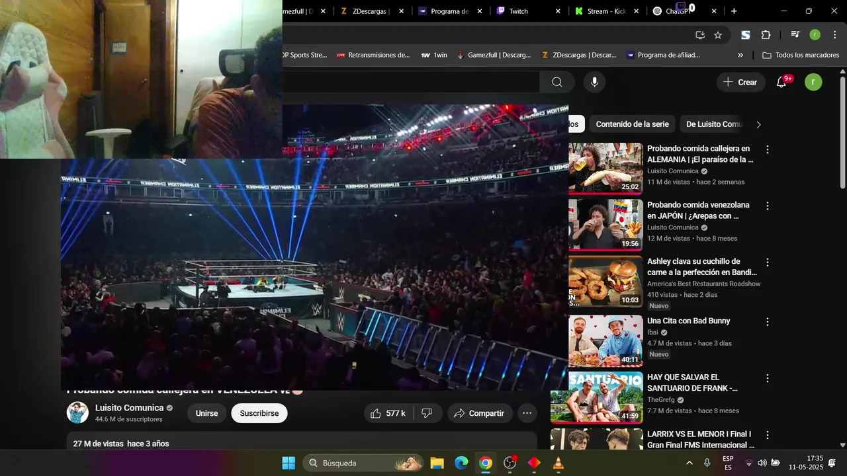
Task: Click the install app icon in address bar
Action: click(700, 35)
